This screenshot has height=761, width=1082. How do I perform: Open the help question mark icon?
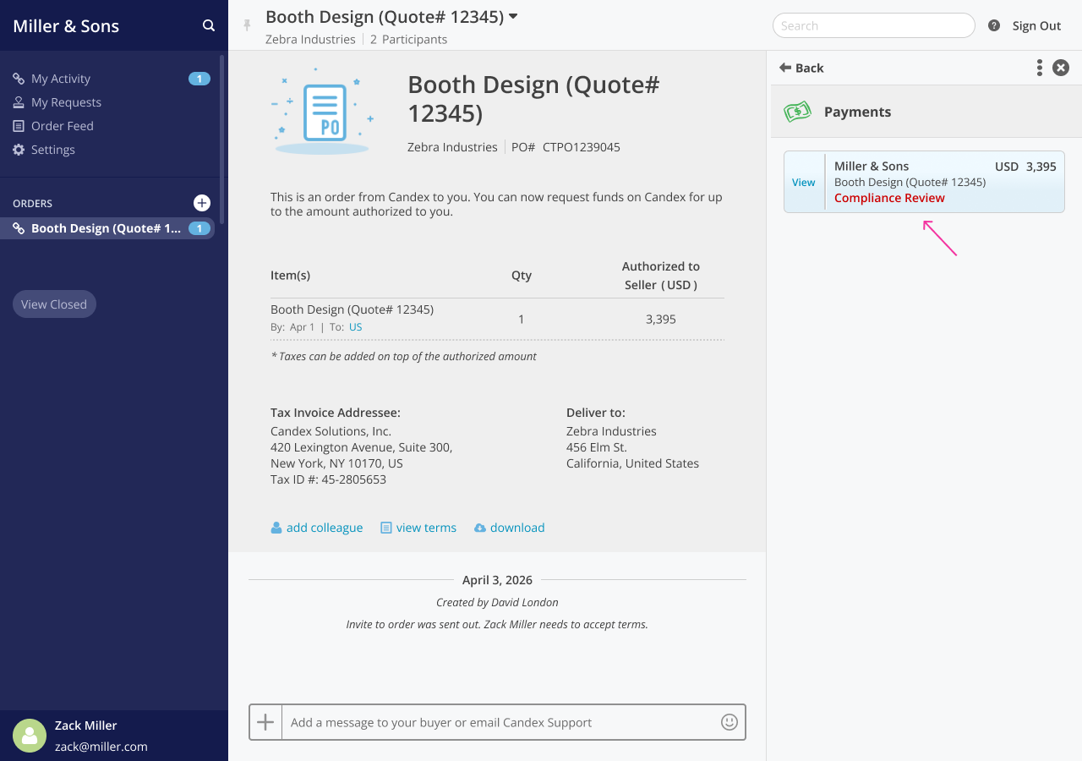994,26
